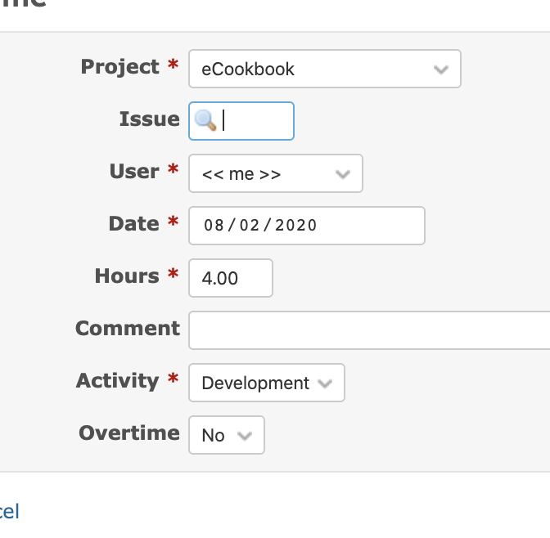Click the User field label
The image size is (550, 538).
tap(134, 172)
